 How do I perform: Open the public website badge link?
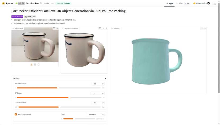(17, 17)
